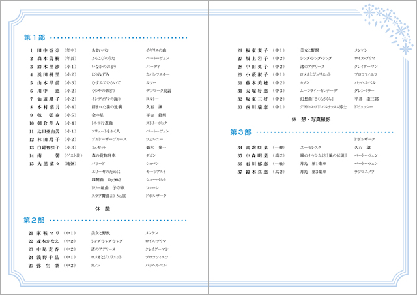Click the piece title 'いなかのおどり'
This screenshot has width=417, height=295.
point(104,67)
